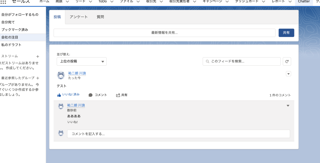Open the ToDo navigation chevron

pyautogui.click(x=112, y=1)
